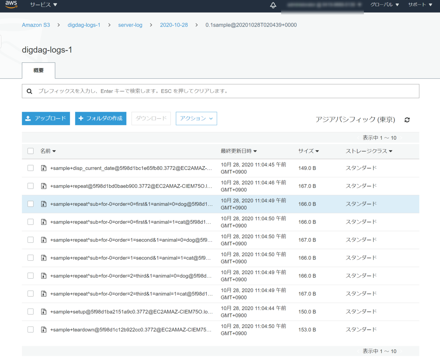Click file icon for order=2=third animal=1=cat
The image size is (440, 358).
(x=44, y=294)
